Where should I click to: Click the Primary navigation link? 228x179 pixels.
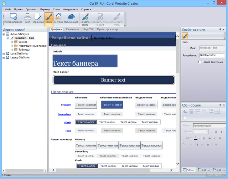66,105
